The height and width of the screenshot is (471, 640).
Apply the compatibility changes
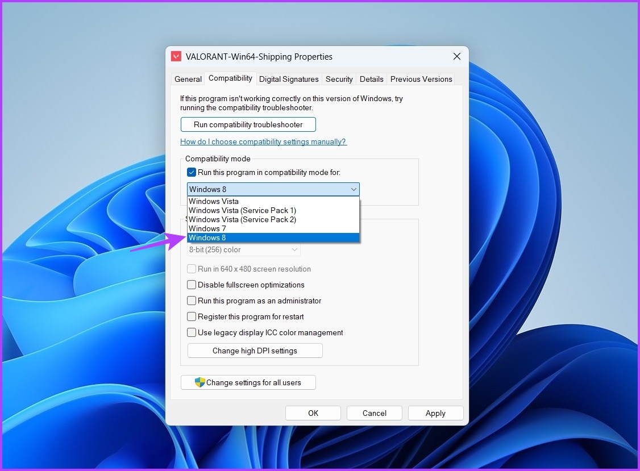pyautogui.click(x=435, y=413)
